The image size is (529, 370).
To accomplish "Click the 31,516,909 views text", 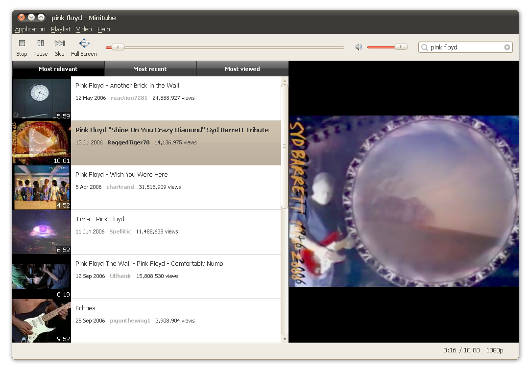I will [160, 187].
